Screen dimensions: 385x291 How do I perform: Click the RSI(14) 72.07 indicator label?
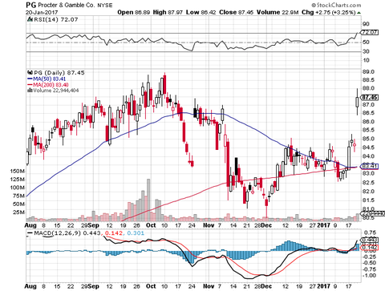coord(55,19)
